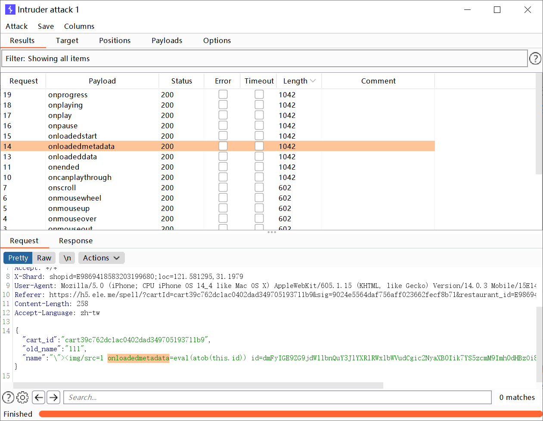Check Timeout box for onloadedmetadata row
The width and height of the screenshot is (543, 421).
click(259, 146)
